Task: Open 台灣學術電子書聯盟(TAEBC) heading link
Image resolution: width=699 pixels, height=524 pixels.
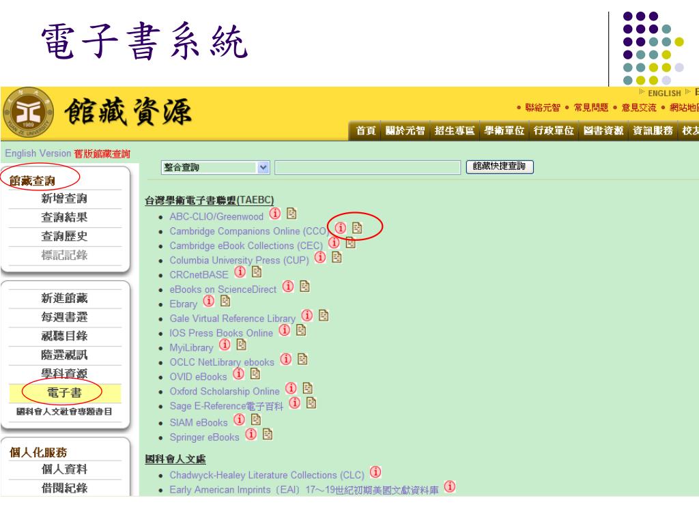Action: point(210,201)
